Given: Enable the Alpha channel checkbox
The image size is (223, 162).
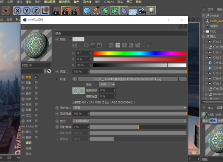Looking at the screenshot, I should click(x=36, y=126).
